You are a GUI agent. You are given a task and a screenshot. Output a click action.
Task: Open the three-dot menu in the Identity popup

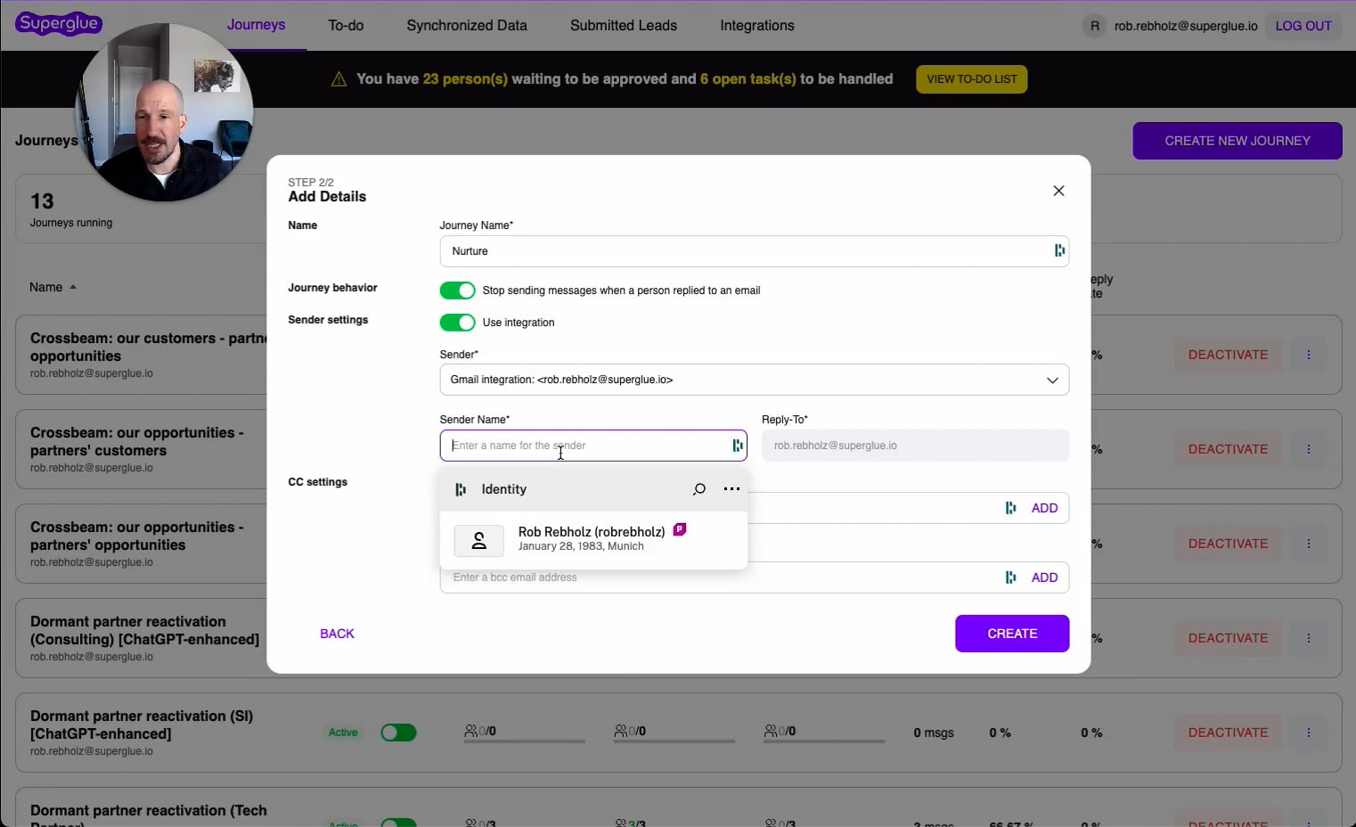[x=731, y=489]
